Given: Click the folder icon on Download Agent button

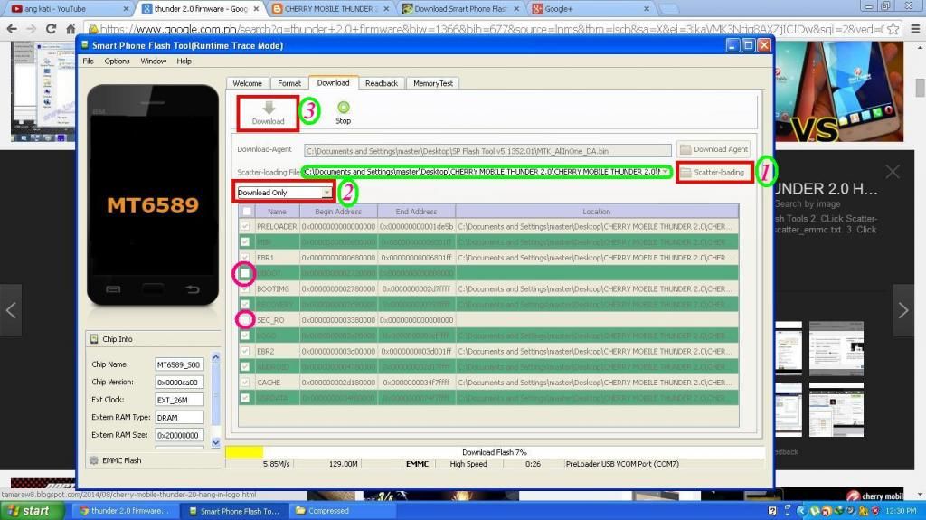Looking at the screenshot, I should 685,149.
